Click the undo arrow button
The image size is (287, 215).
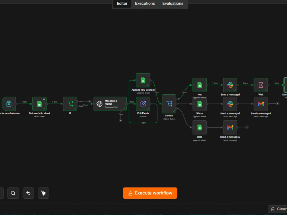coord(28,193)
